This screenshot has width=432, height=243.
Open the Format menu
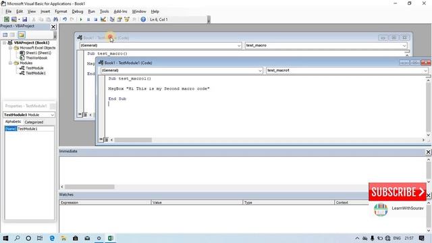pyautogui.click(x=61, y=11)
